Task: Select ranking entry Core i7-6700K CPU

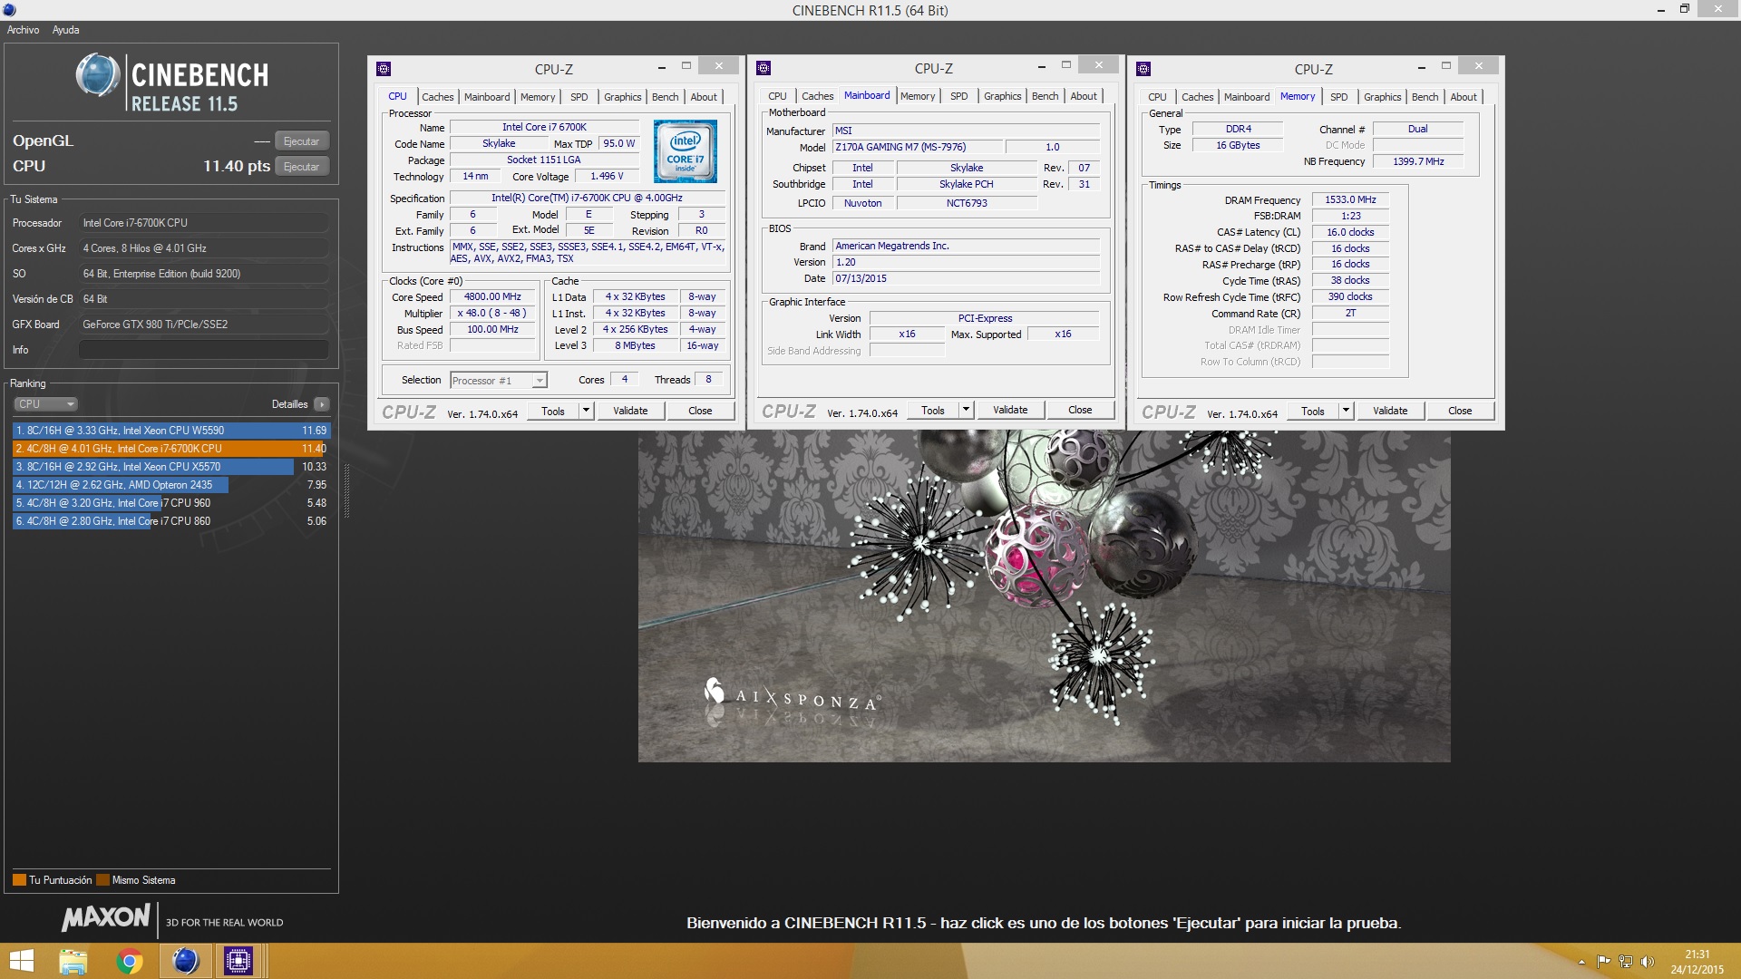Action: 171,449
